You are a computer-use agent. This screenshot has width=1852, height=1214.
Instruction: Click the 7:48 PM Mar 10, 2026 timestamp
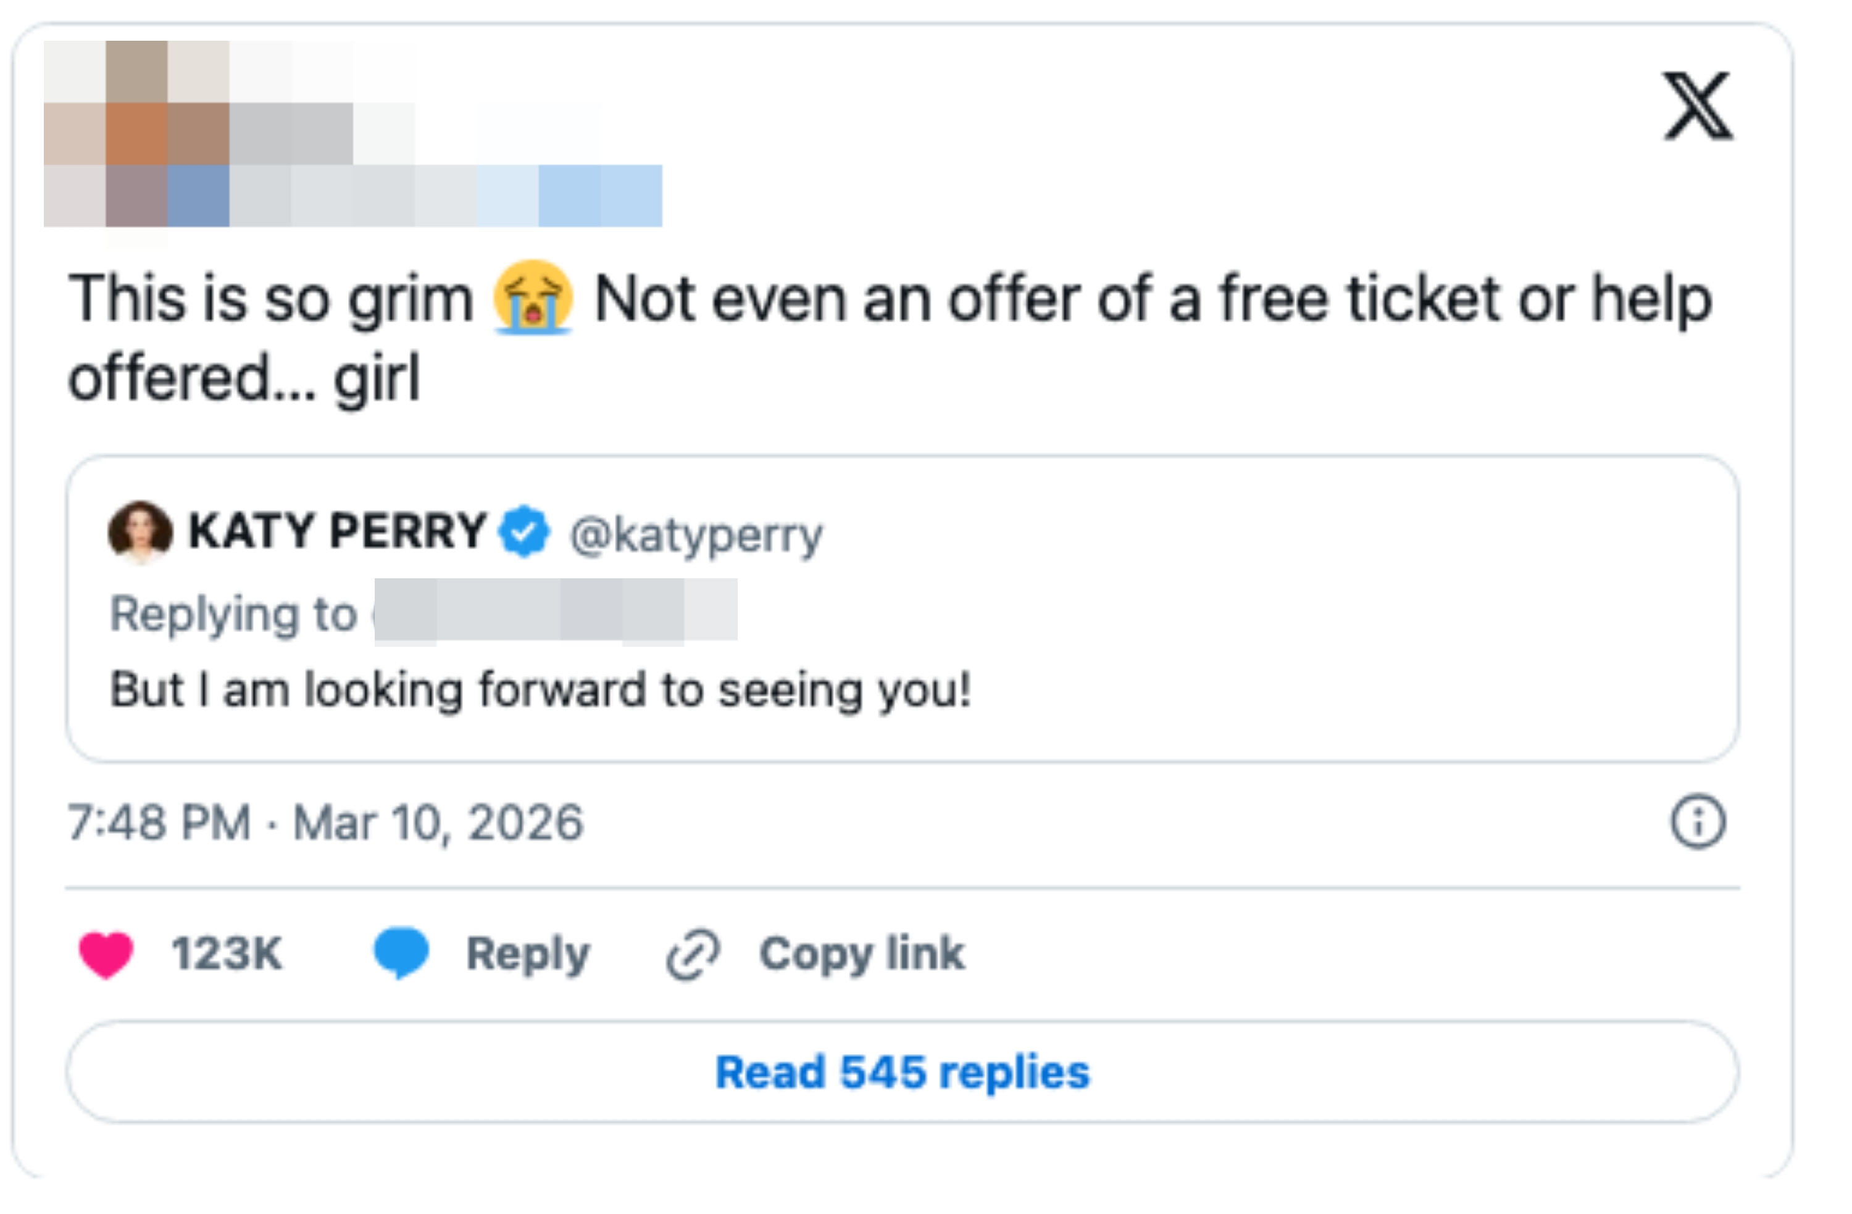click(x=325, y=823)
